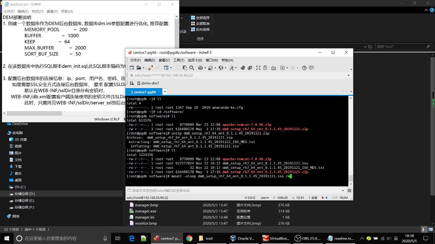Expand Open Session dropdown arrow in Xshell toolbar
Screen dimensions: 435x244
(144, 68)
